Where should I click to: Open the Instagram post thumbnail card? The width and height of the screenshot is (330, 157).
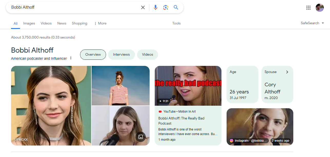[x=260, y=127]
